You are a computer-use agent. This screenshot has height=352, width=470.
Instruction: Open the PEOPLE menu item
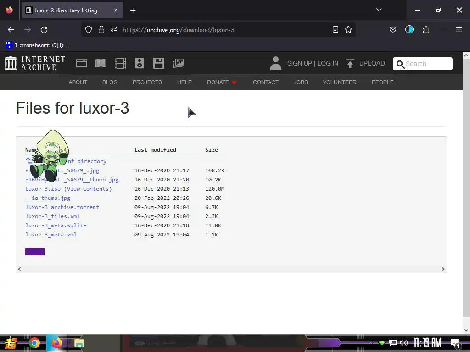[x=382, y=82]
